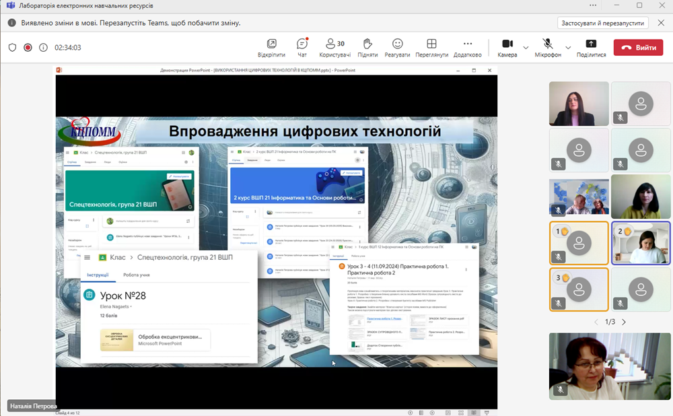Open the See All Slides grid icon
This screenshot has width=673, height=416.
click(461, 412)
